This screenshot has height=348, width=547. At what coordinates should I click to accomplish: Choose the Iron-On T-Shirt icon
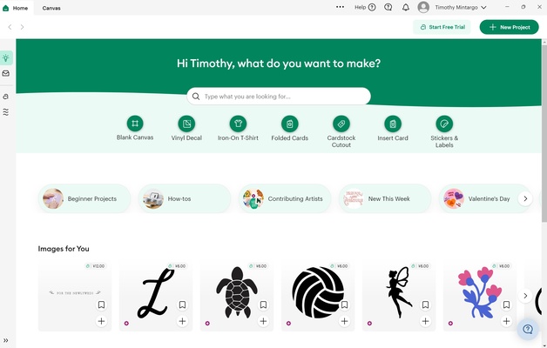[x=239, y=124]
